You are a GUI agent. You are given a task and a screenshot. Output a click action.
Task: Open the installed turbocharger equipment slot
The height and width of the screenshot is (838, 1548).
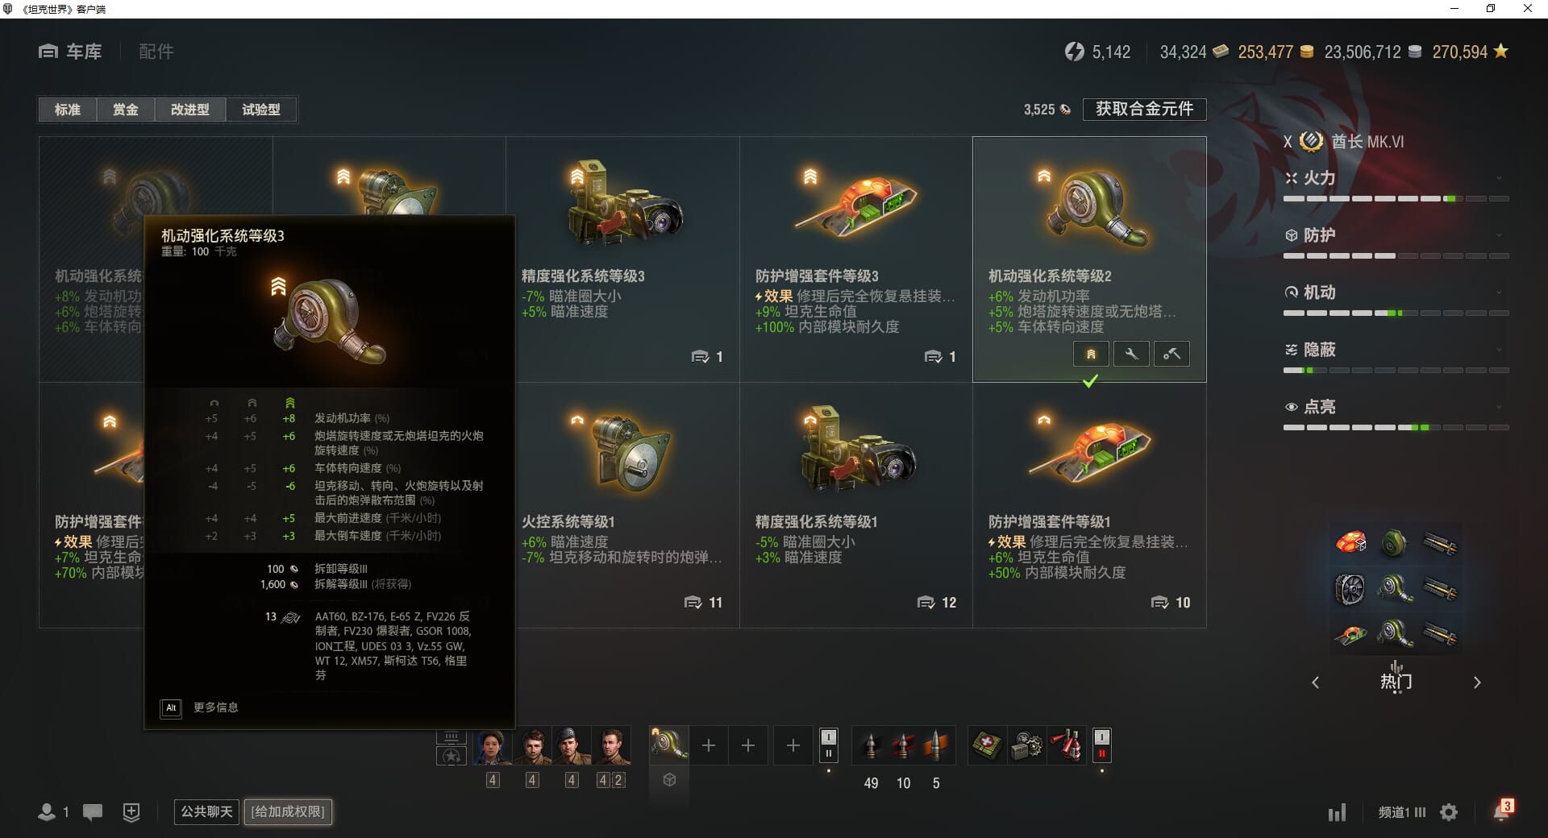669,745
